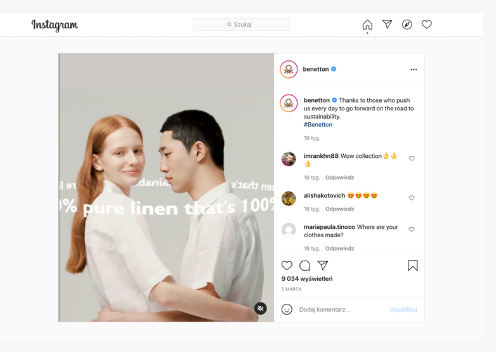The width and height of the screenshot is (496, 352).
Task: Click the 18 tyg. timestamp under alishakotovich comment
Action: tap(311, 209)
